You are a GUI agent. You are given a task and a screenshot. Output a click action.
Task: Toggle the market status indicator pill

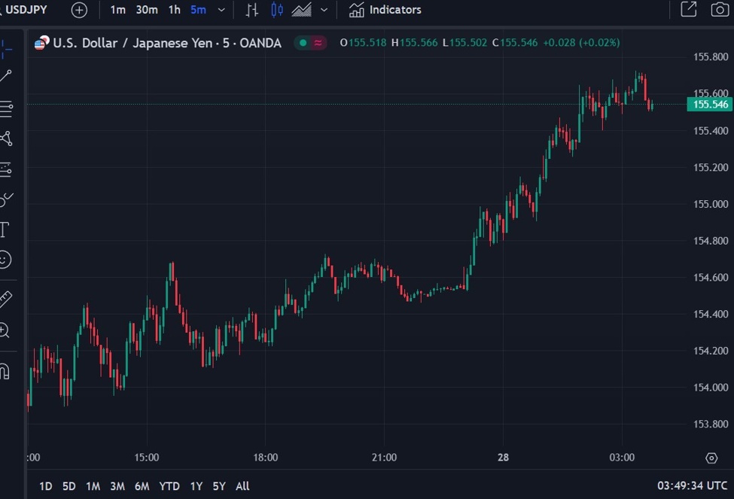tap(310, 43)
